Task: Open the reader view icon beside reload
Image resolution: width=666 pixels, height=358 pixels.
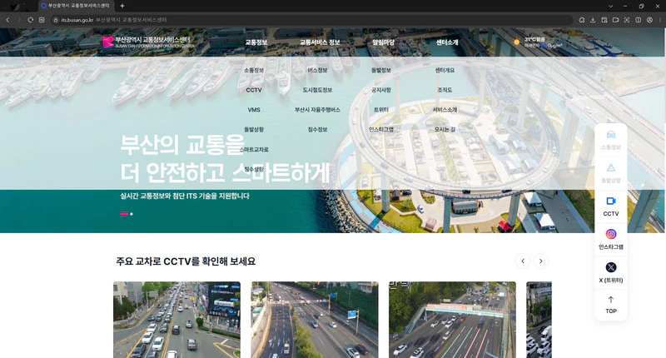Action: point(42,20)
